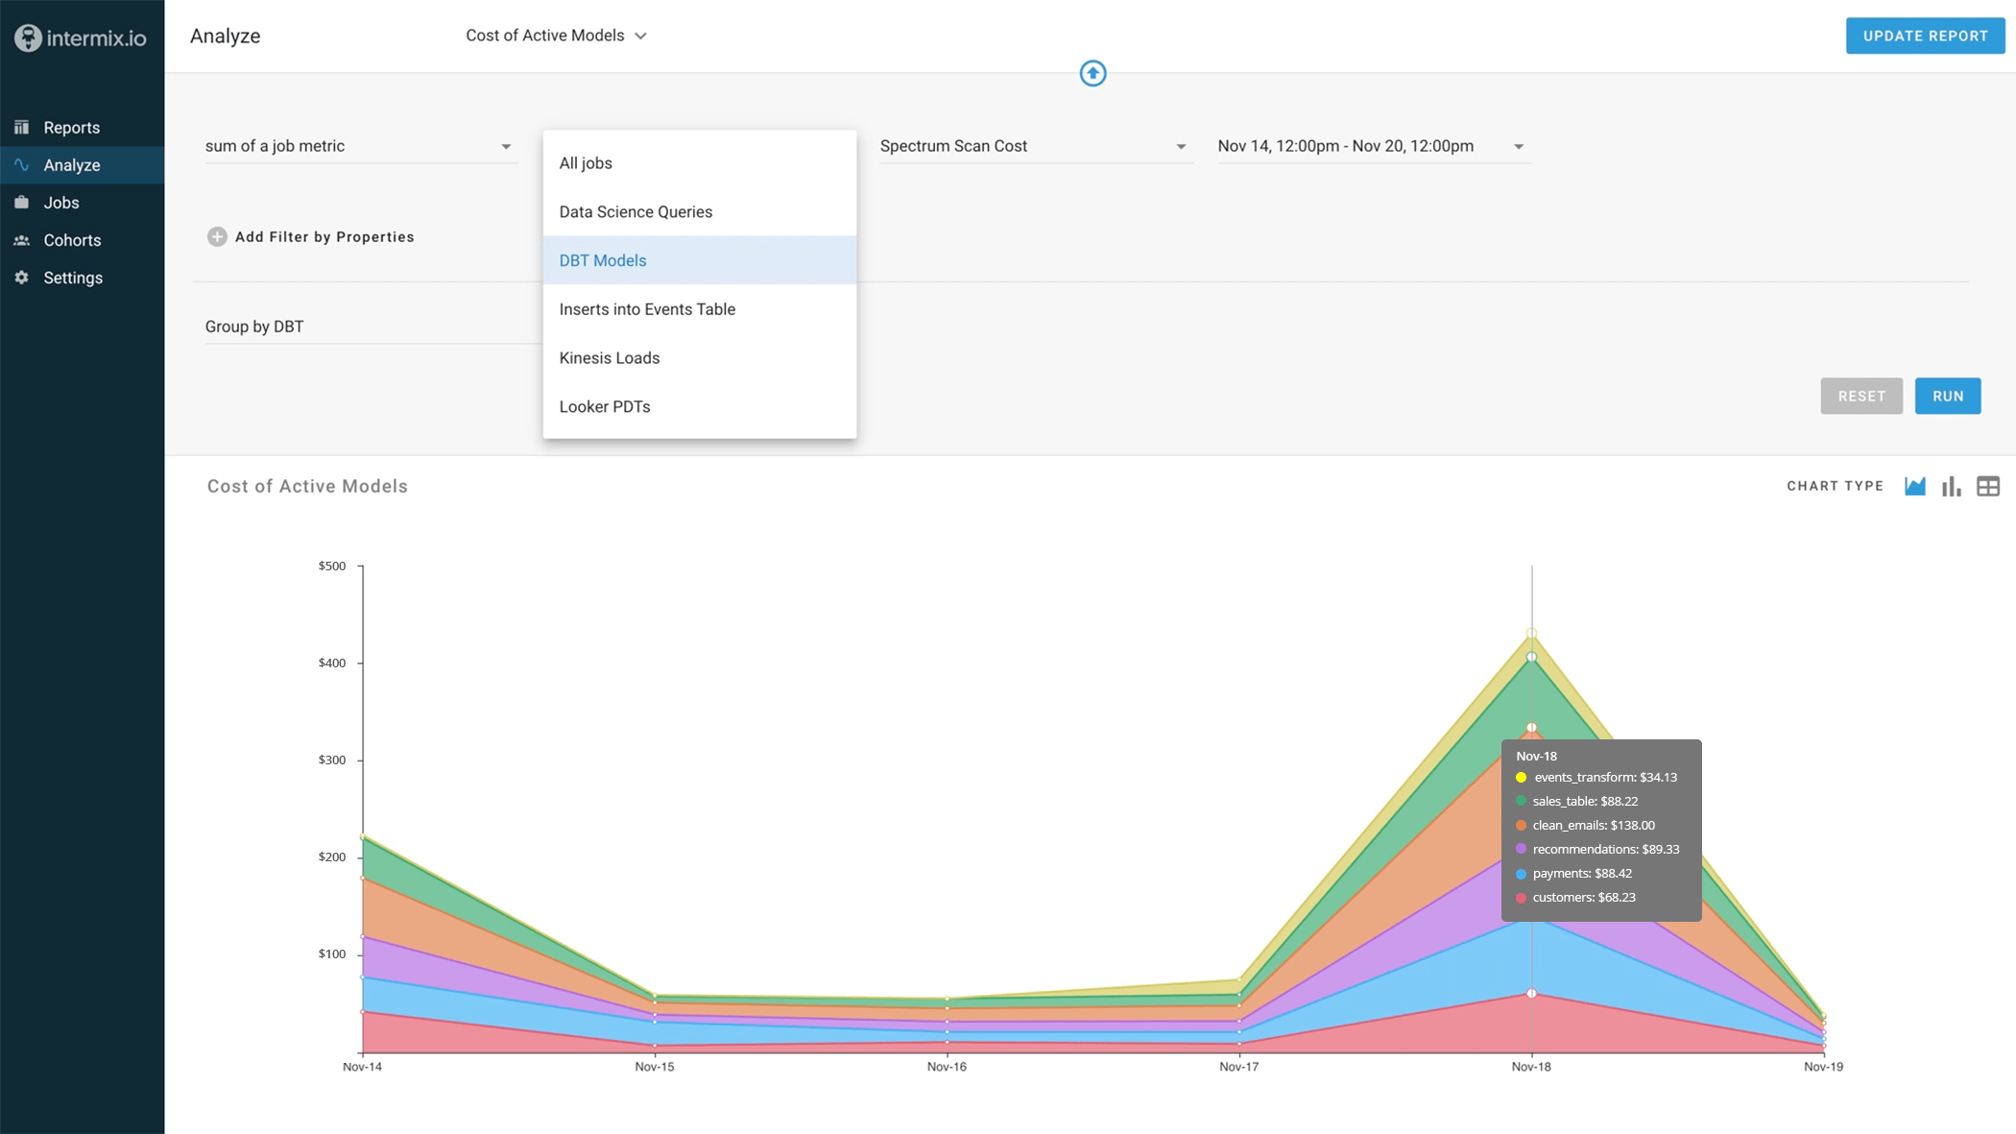Select Kinesis Loads option

point(609,358)
